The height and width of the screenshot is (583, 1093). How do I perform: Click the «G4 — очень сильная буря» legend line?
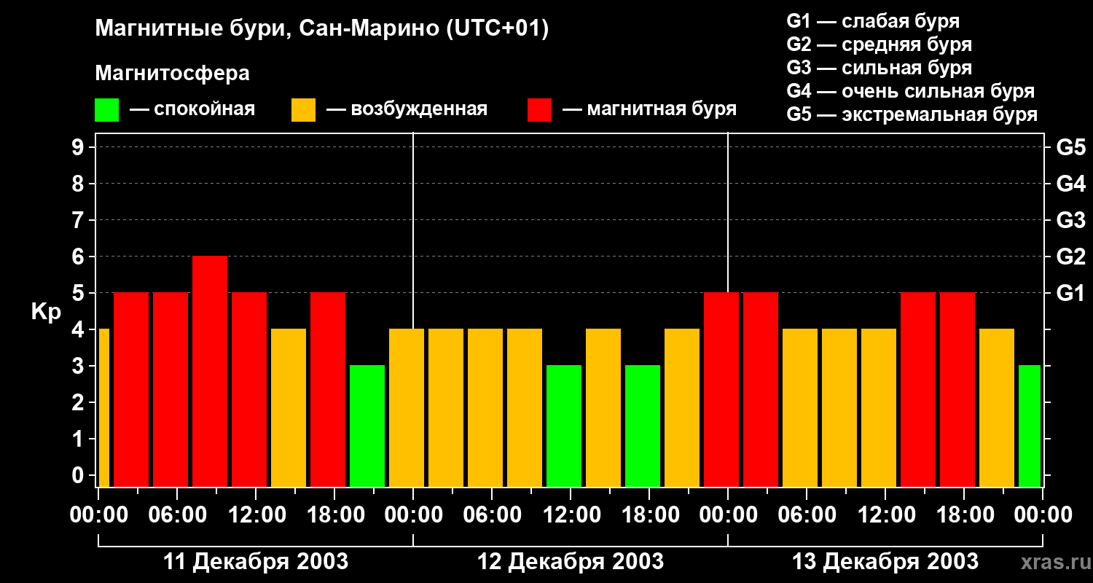(x=911, y=91)
